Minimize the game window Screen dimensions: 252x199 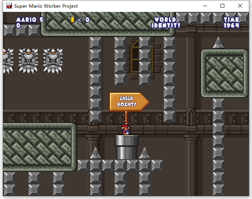point(205,6)
